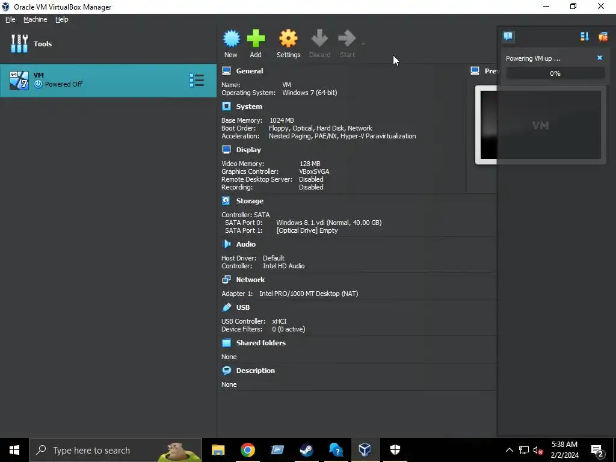The width and height of the screenshot is (616, 462).
Task: Click the Discard arrow icon
Action: point(319,38)
